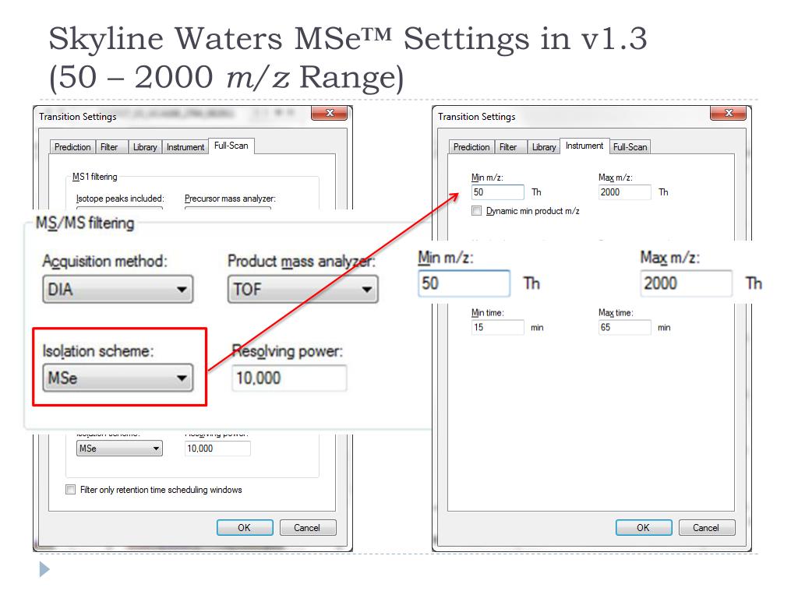The image size is (798, 598).
Task: Focus the enlarged Max m/z 2000 field
Action: point(686,283)
